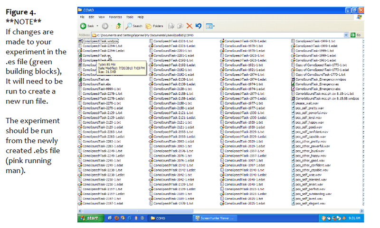Select ComoSpeechTask-2201-1.txt
Viewport: 380px width, 228px height.
tap(171, 41)
